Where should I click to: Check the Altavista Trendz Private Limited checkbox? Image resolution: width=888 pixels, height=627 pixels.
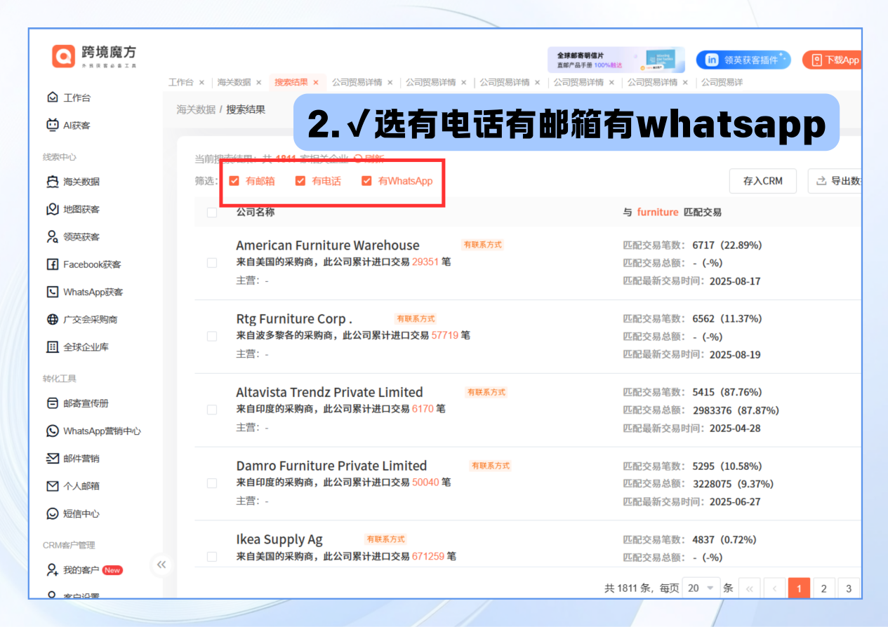click(x=212, y=410)
